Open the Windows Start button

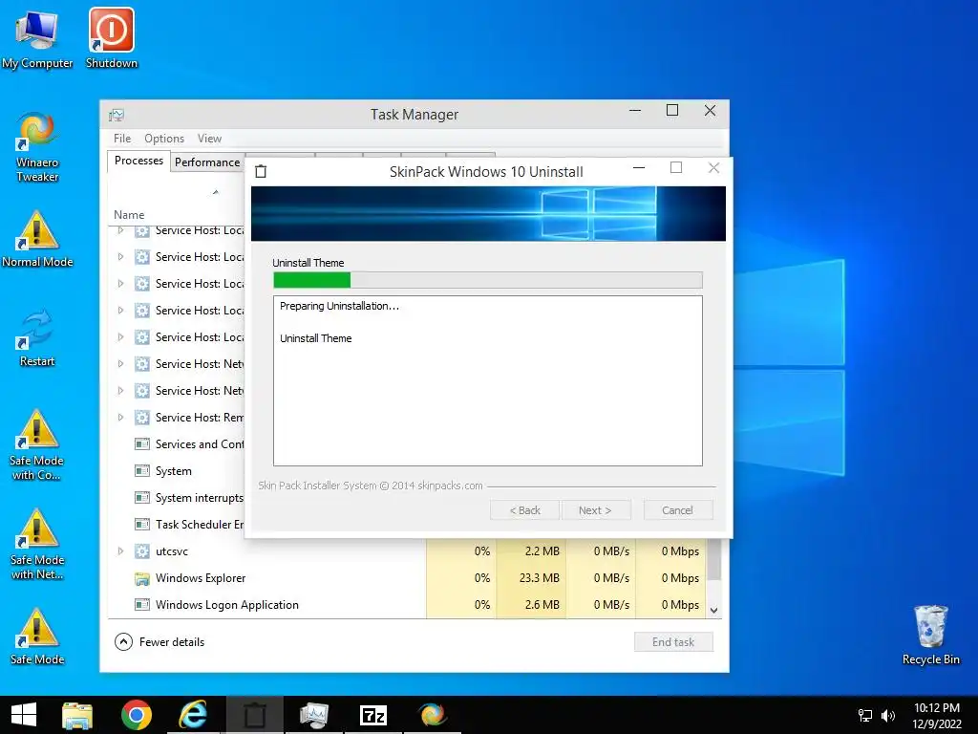(x=24, y=715)
